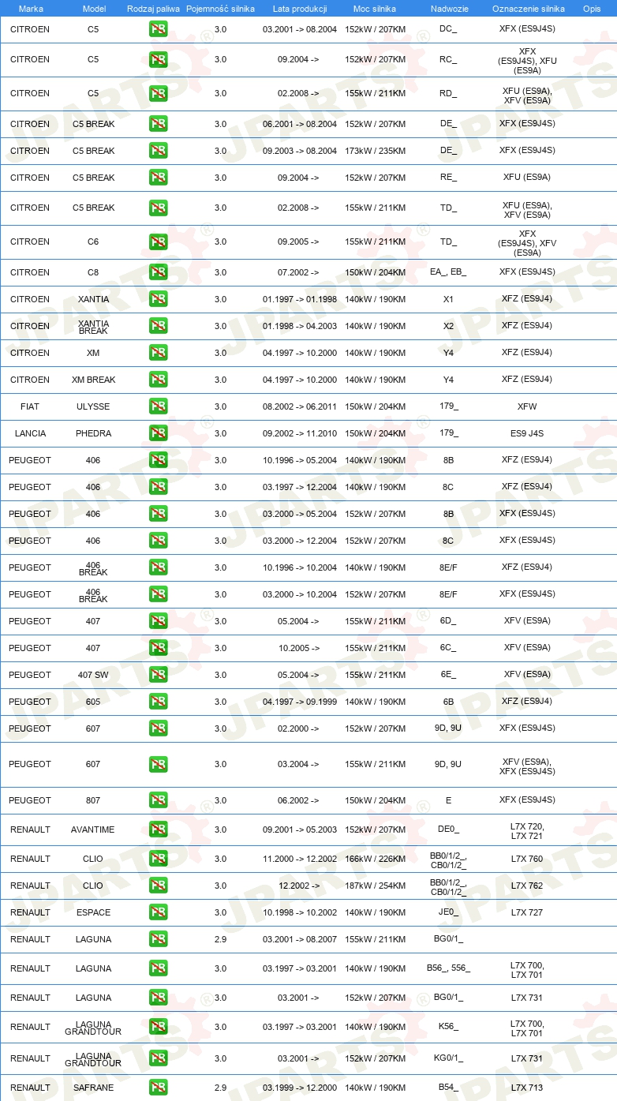The image size is (617, 1101).
Task: Click fuel icon in Citroen C8 row
Action: click(158, 272)
